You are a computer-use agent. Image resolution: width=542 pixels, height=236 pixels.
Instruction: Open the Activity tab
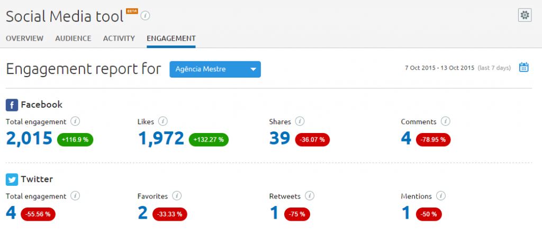119,38
